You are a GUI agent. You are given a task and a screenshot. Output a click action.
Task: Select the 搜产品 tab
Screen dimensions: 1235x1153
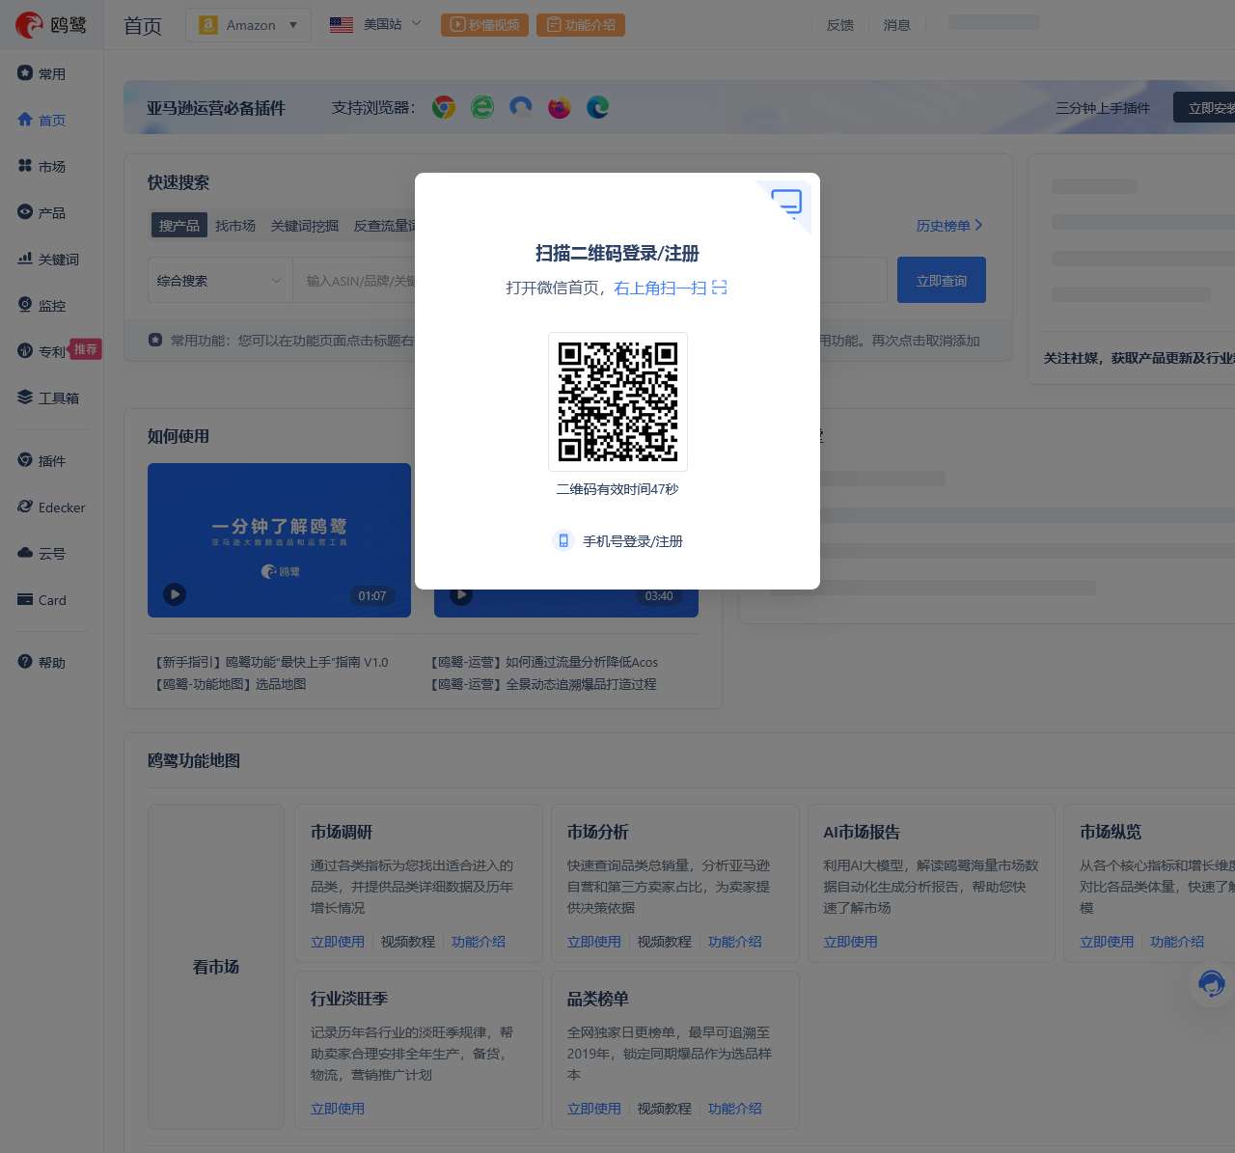point(179,225)
